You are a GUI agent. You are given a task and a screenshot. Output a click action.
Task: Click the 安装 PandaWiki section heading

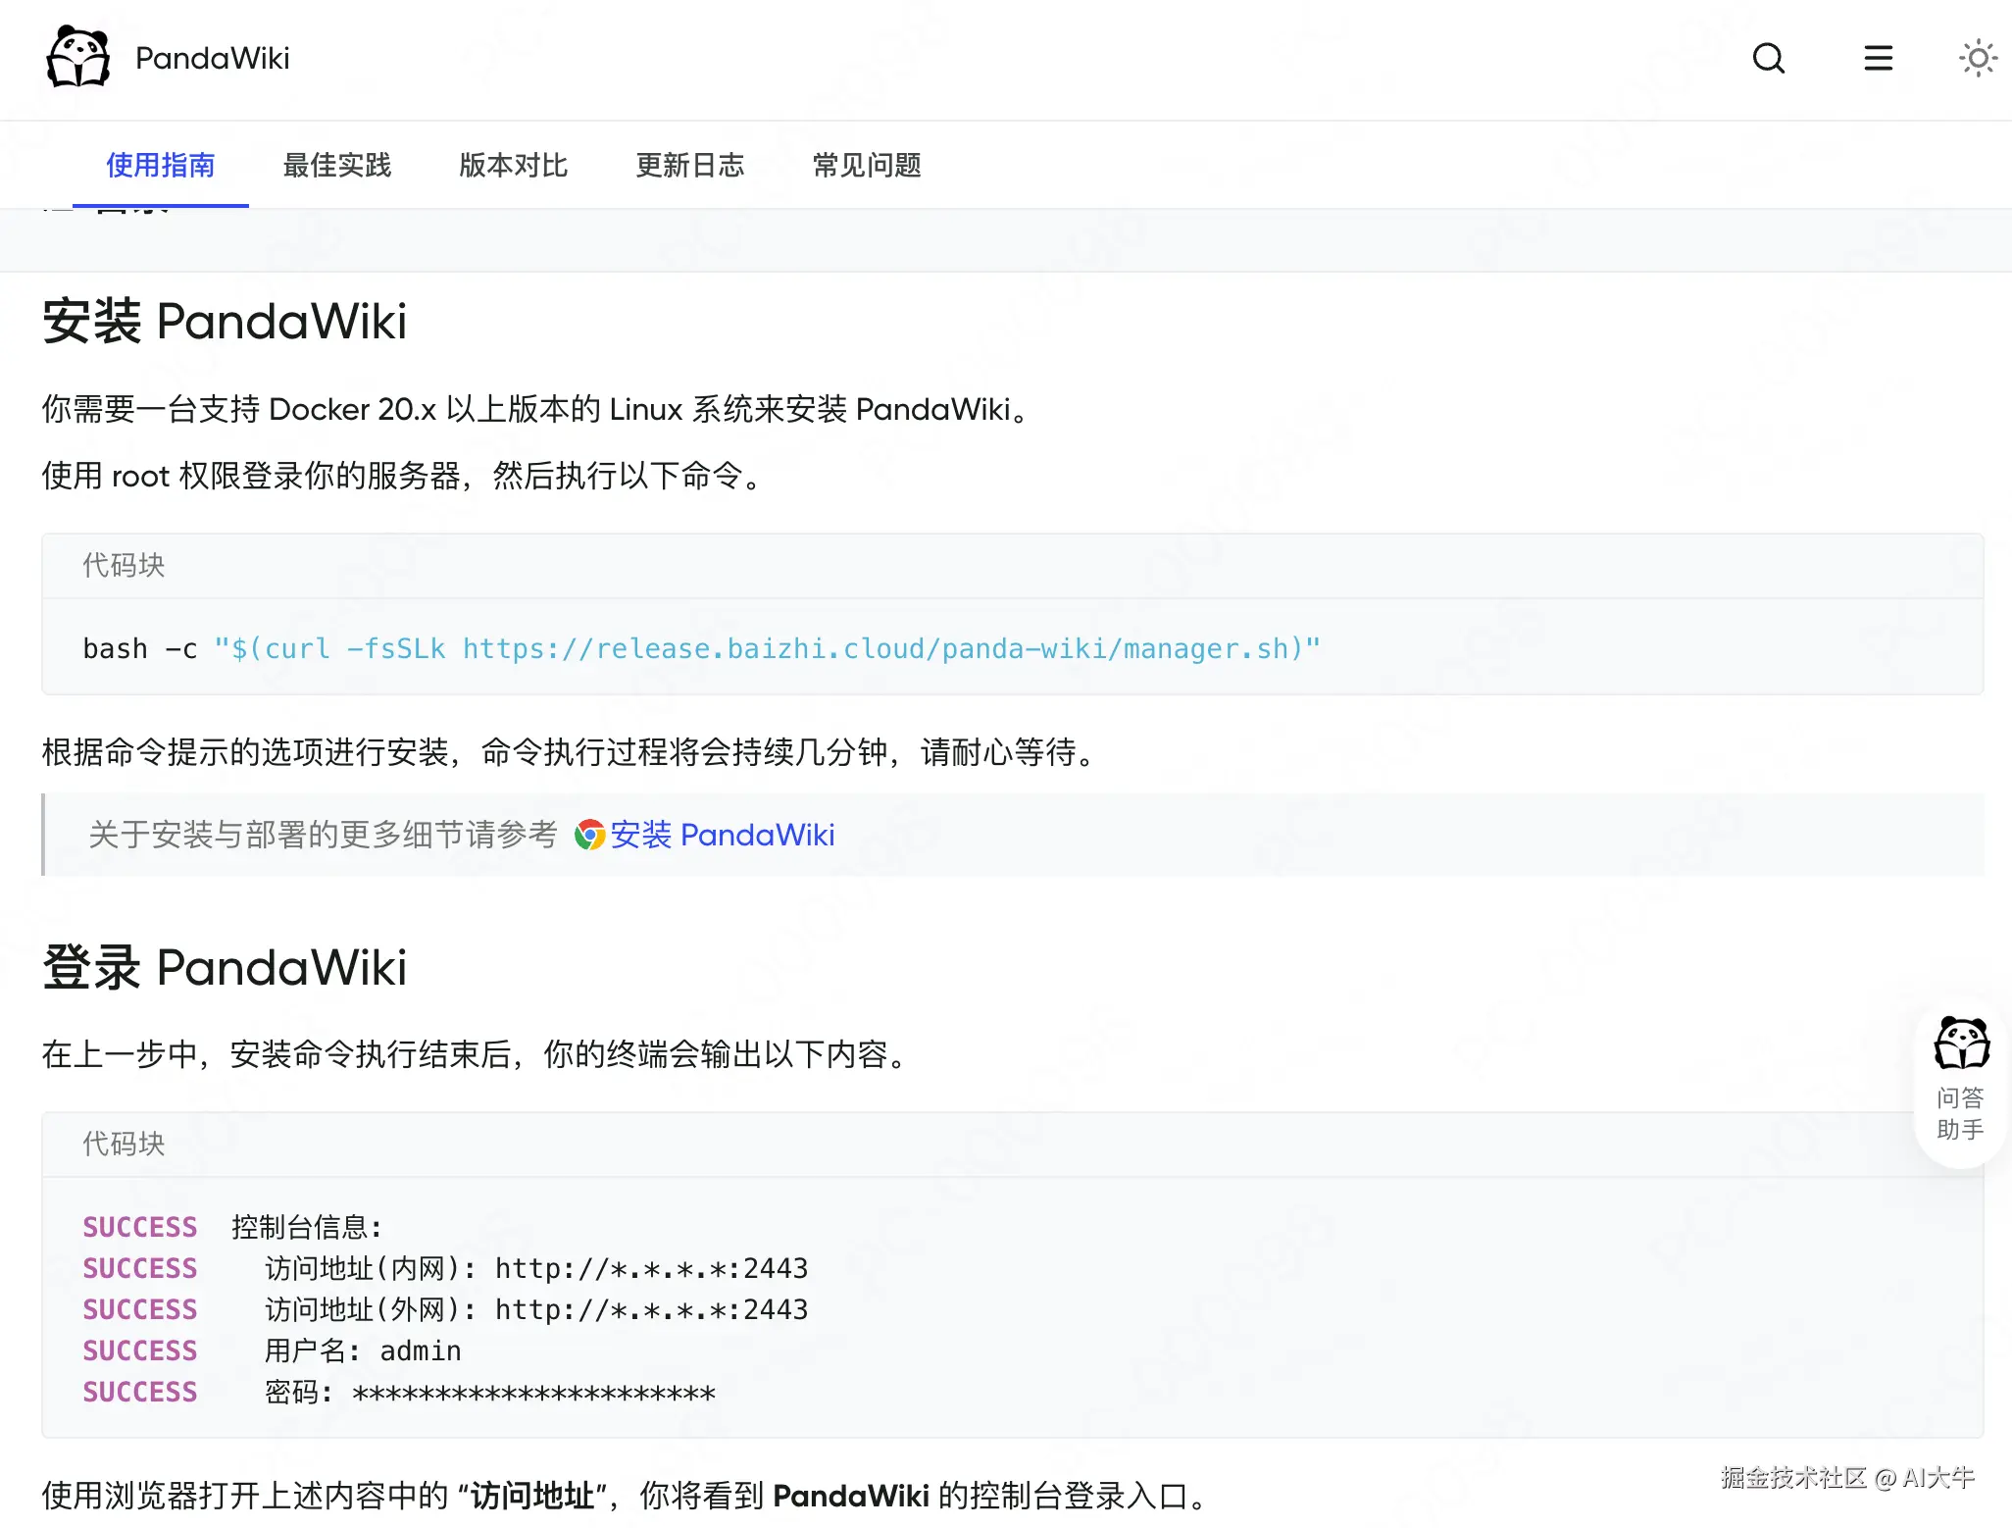coord(225,322)
